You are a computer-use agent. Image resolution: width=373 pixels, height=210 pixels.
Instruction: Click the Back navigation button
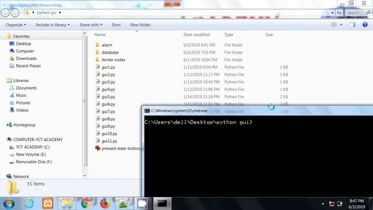point(5,13)
